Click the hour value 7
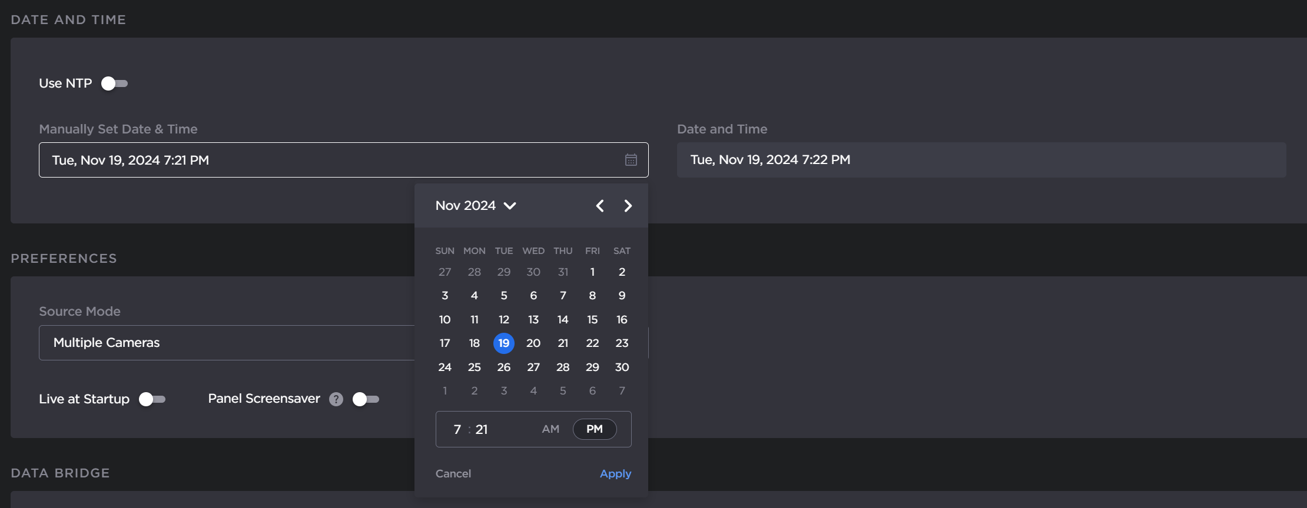The width and height of the screenshot is (1307, 508). point(457,430)
